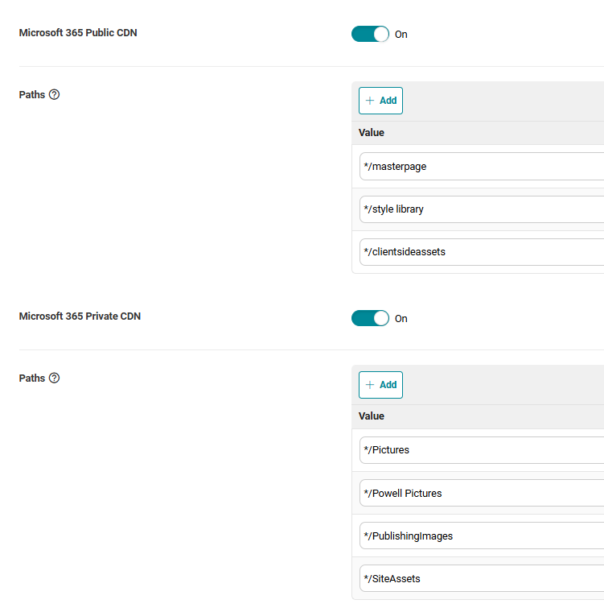
Task: Open help icon next to Private CDN Paths
Action: (54, 378)
